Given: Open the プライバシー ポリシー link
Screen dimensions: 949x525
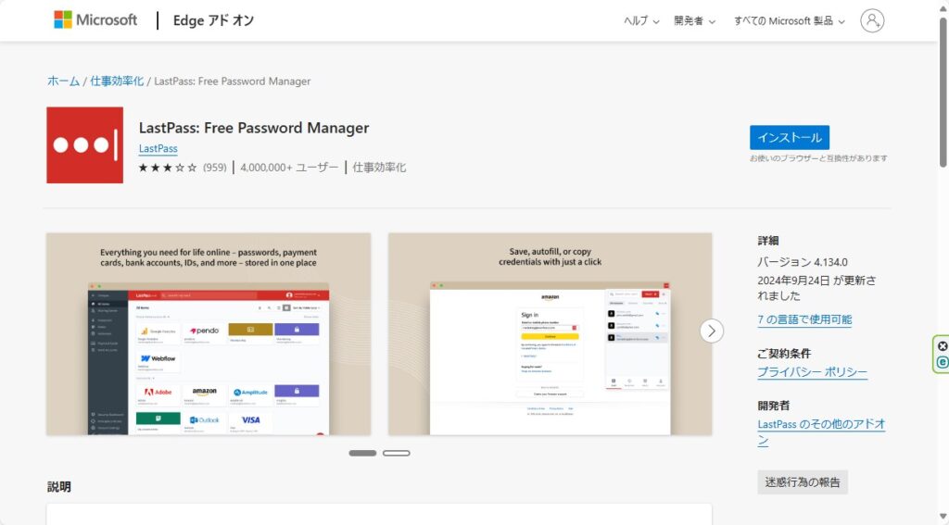Looking at the screenshot, I should point(812,372).
